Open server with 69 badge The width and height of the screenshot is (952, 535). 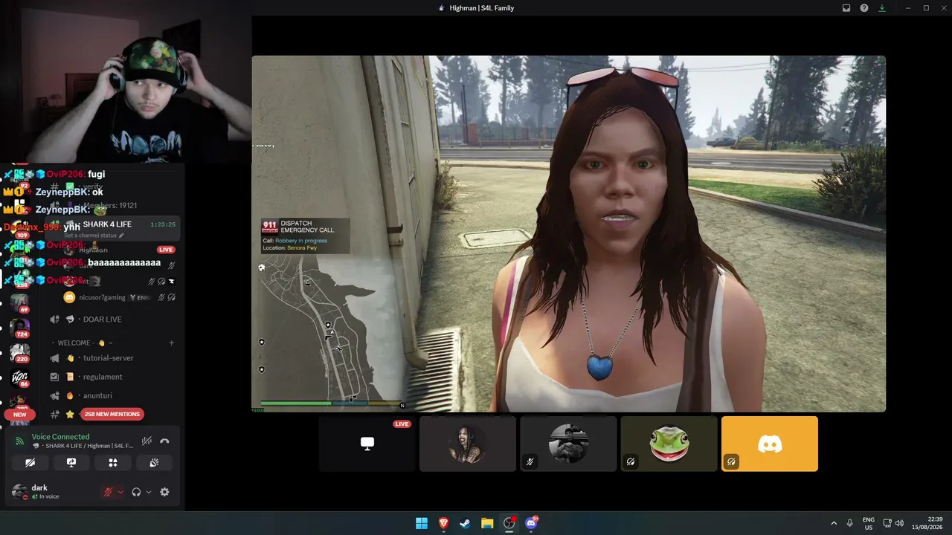click(x=20, y=302)
